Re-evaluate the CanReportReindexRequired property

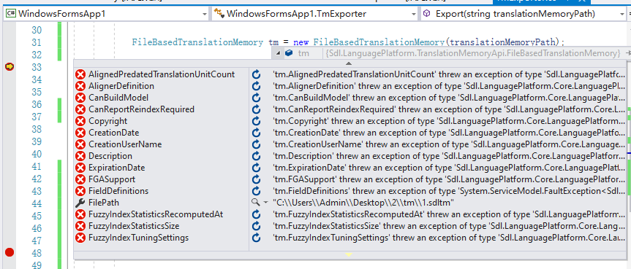256,109
